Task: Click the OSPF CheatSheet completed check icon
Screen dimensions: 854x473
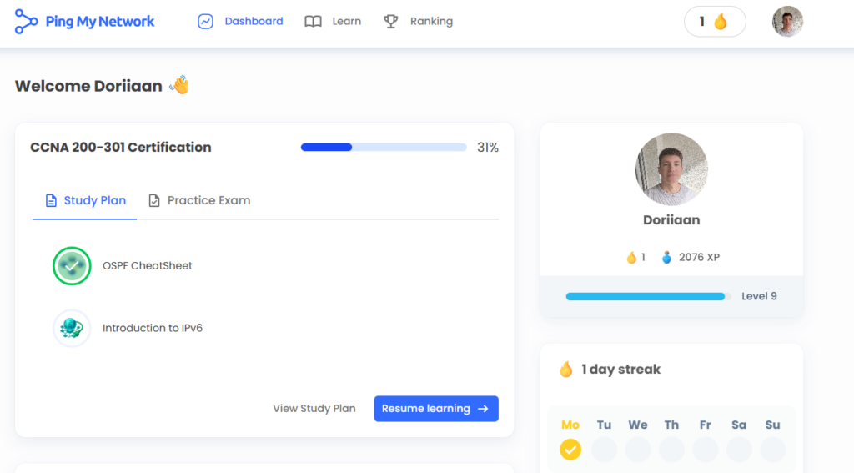Action: point(72,266)
